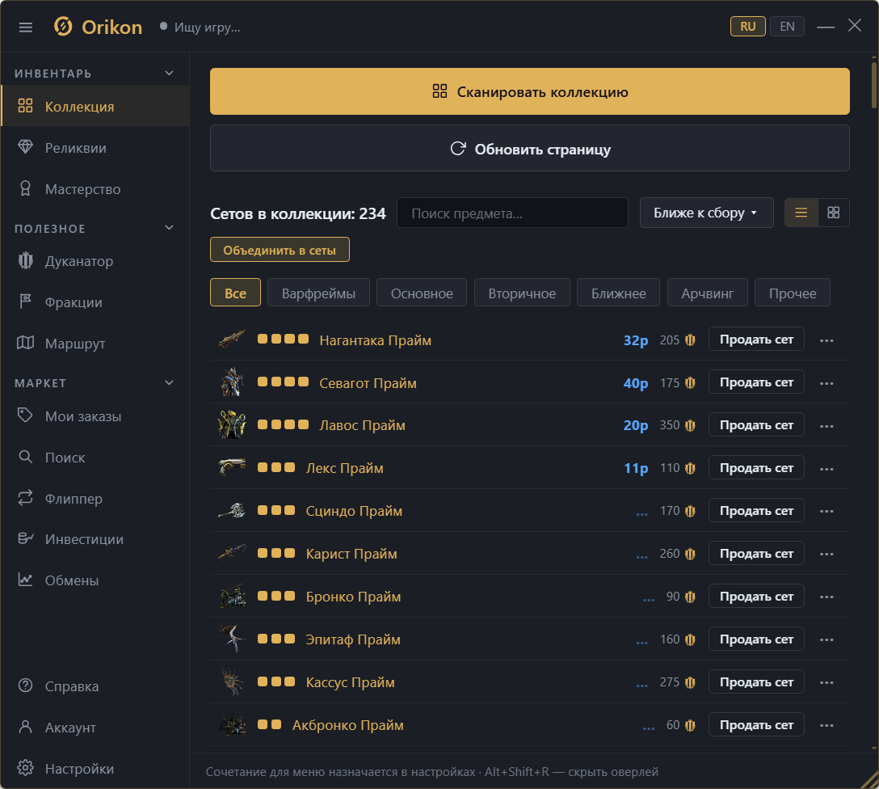Select the Все filter tab

coord(235,293)
